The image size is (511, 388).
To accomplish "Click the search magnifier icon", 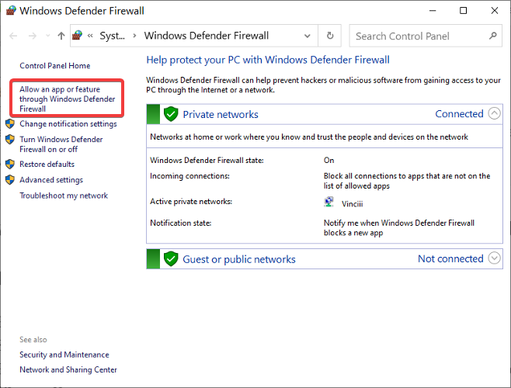I will pyautogui.click(x=493, y=36).
